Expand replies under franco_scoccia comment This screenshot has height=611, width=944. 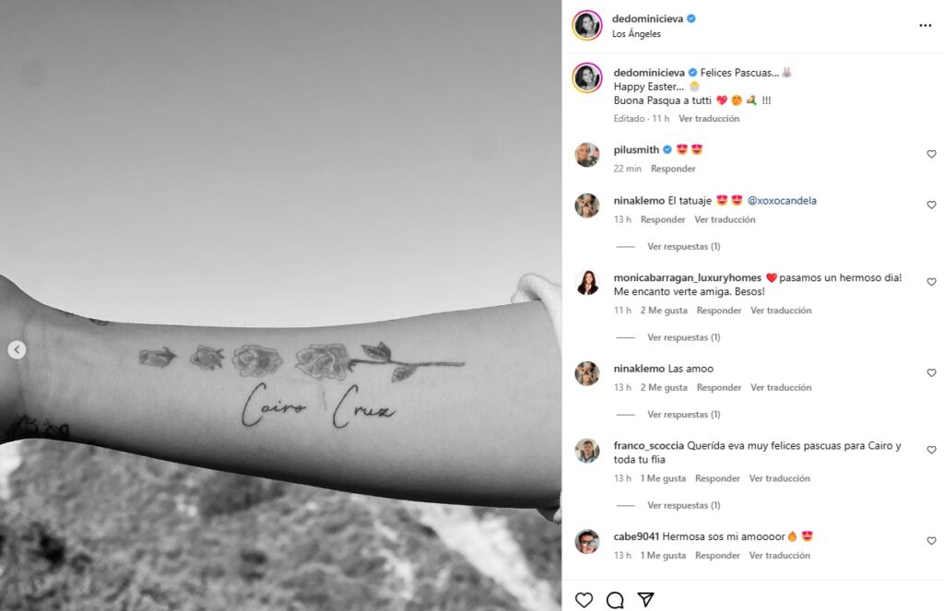coord(683,505)
